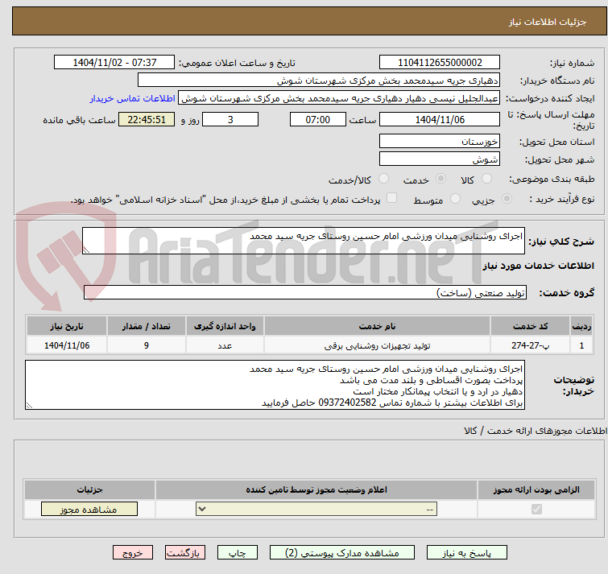Click the کد خدمت column header

(x=530, y=326)
